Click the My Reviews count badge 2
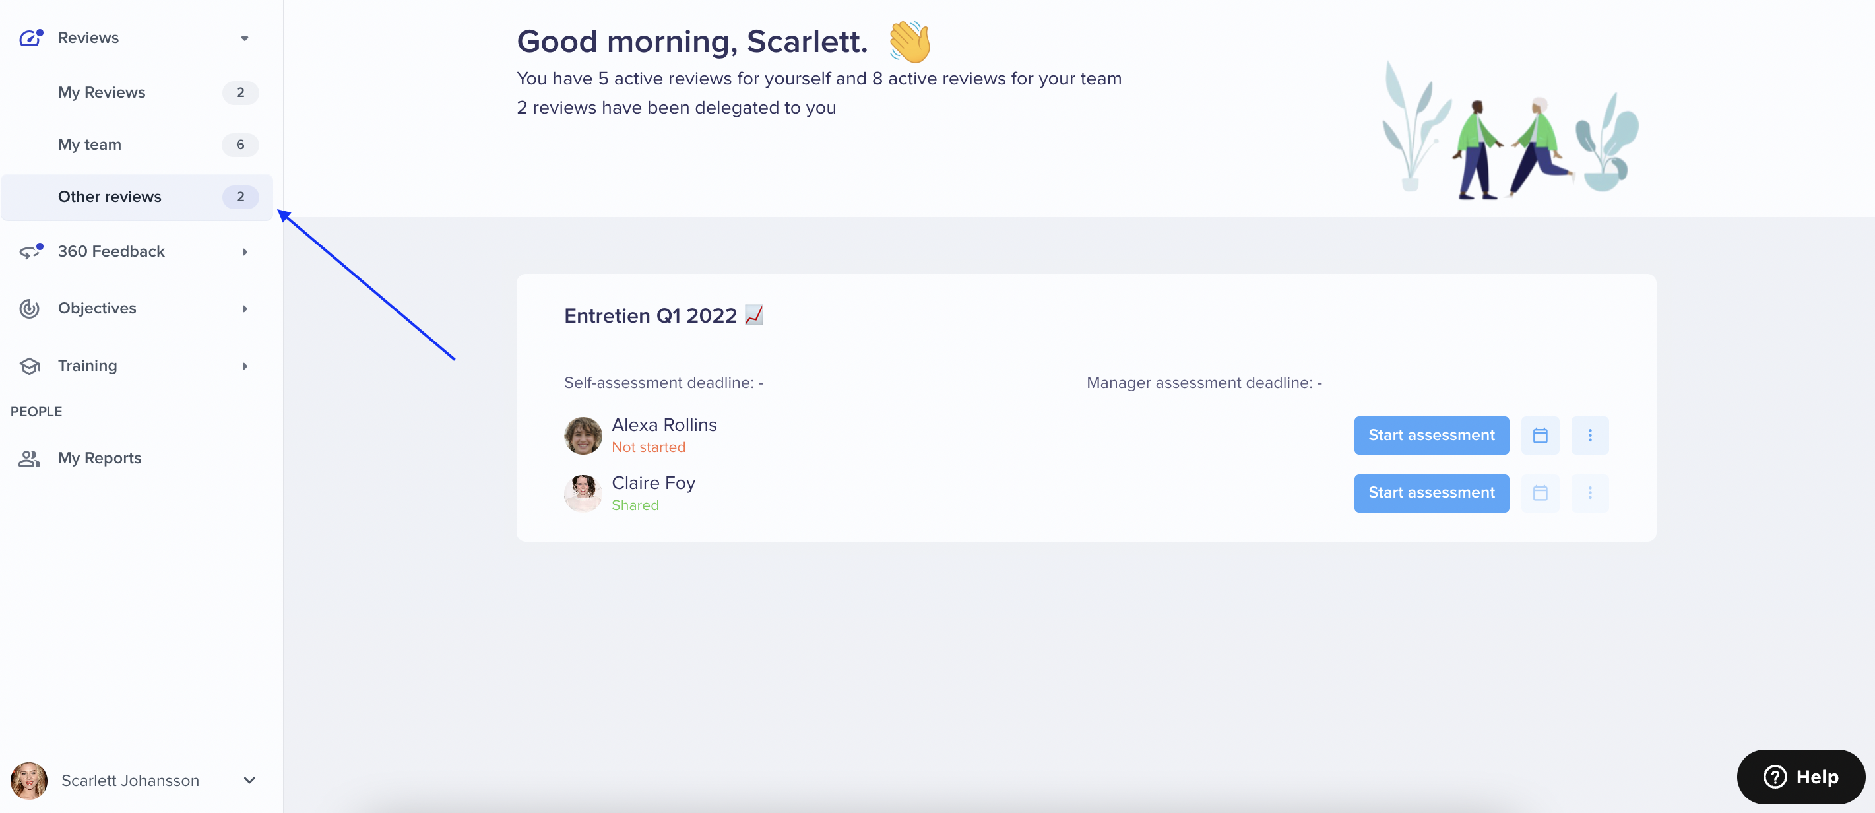This screenshot has height=813, width=1875. tap(240, 92)
